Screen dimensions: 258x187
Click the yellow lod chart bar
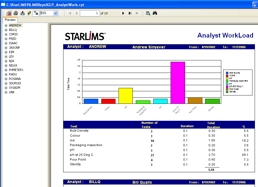pos(126,96)
